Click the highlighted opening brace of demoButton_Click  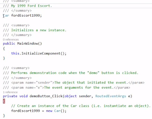tap(4, 101)
